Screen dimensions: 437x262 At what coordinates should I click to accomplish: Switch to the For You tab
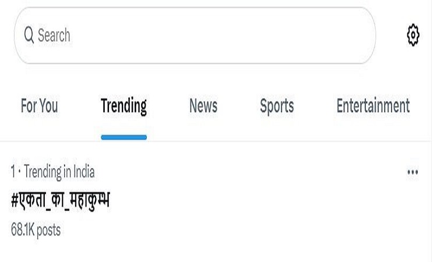pos(39,106)
